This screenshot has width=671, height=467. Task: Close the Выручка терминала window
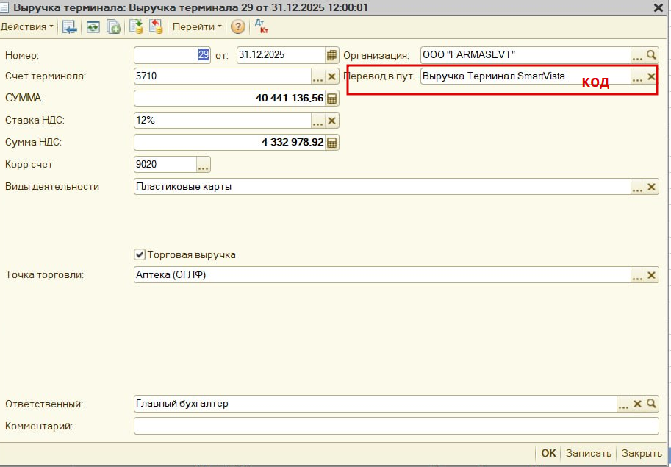[x=659, y=7]
